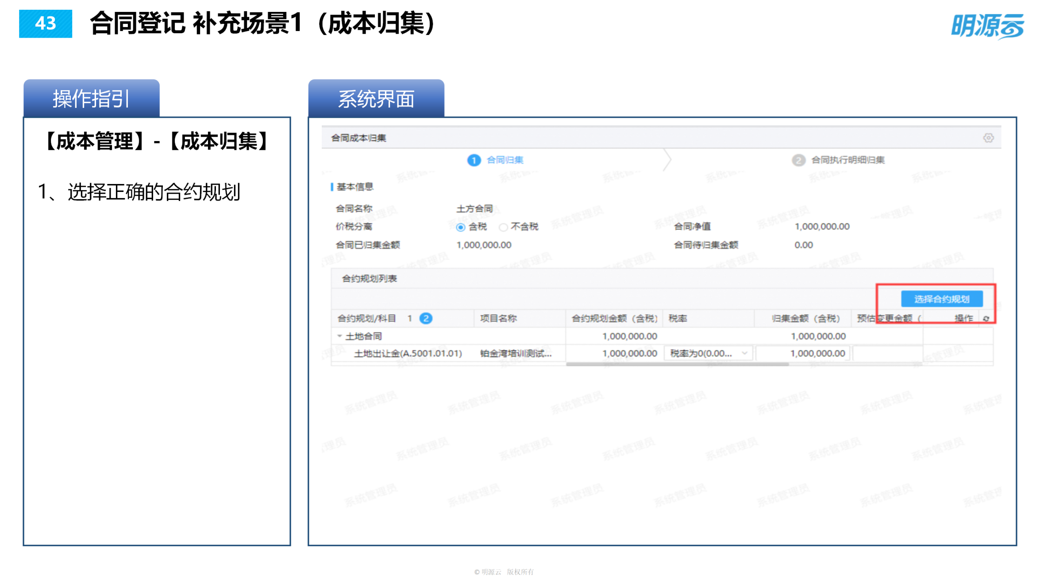Click the empty 预估变更金额 cell
Screen dimensions: 1040x583
pos(885,353)
